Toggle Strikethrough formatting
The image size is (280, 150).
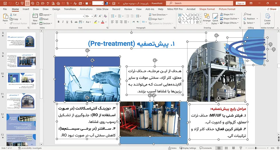click(x=76, y=22)
